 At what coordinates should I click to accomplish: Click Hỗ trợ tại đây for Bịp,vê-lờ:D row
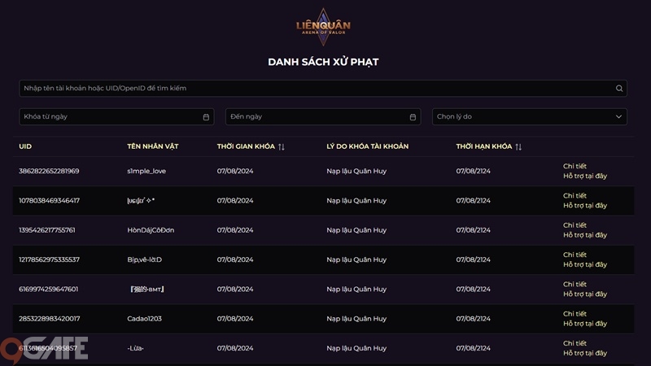click(x=585, y=264)
